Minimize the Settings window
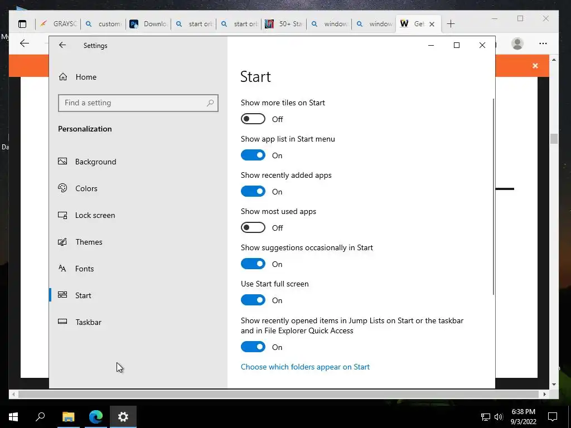 (x=431, y=45)
